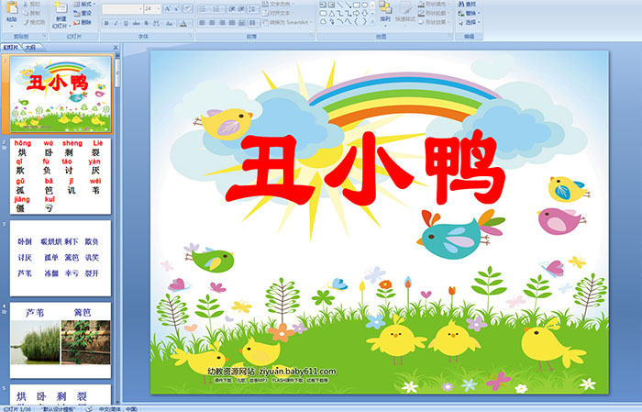Click the Increase Font Size icon
Viewport: 642px width, 412px height.
pos(168,8)
